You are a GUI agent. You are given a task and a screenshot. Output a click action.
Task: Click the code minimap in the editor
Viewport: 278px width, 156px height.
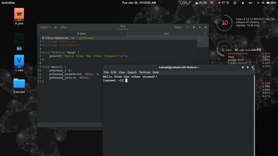203,42
